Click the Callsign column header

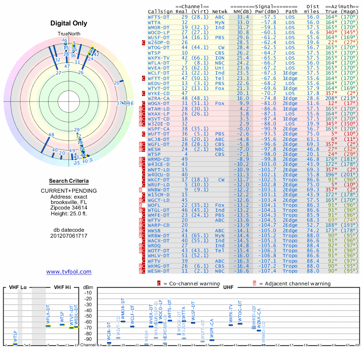(x=161, y=11)
